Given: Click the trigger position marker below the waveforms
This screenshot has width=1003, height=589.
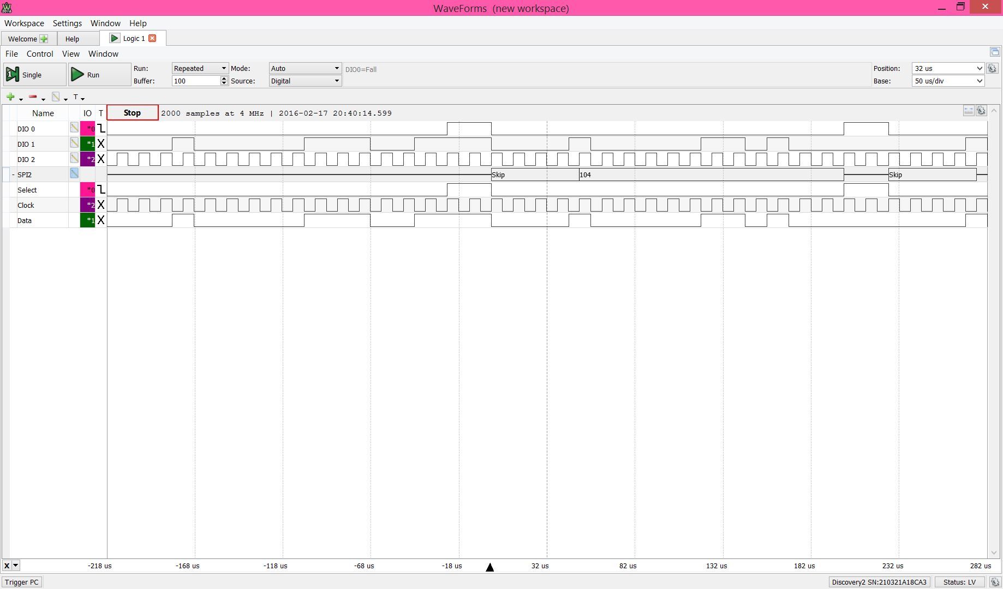Looking at the screenshot, I should pos(490,567).
